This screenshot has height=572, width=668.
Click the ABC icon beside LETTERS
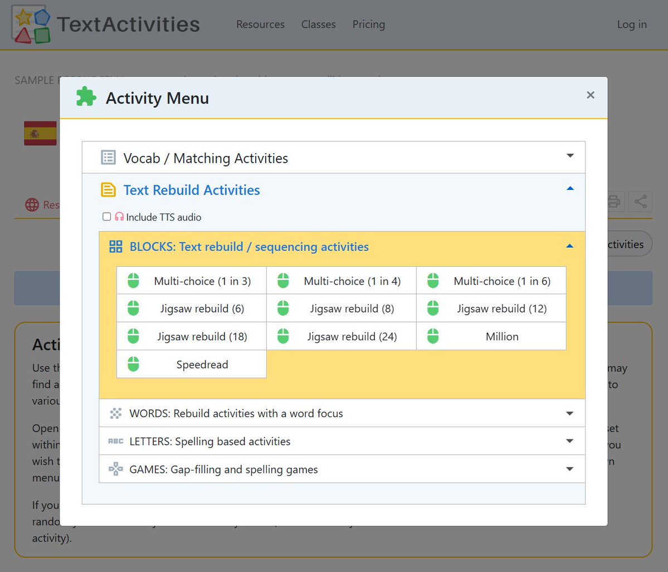point(115,441)
